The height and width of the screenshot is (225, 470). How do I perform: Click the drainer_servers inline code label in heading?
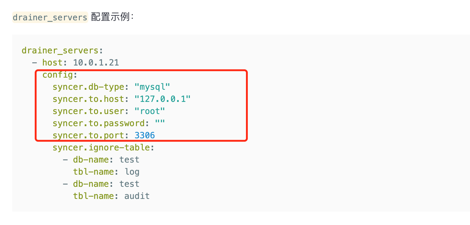(x=50, y=17)
